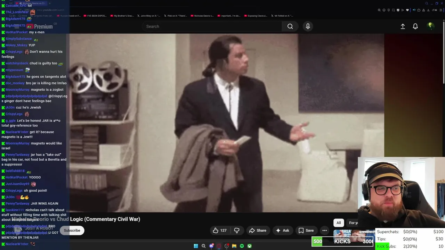Click the Ask button
Screen dimensions: 445x250
click(x=283, y=230)
